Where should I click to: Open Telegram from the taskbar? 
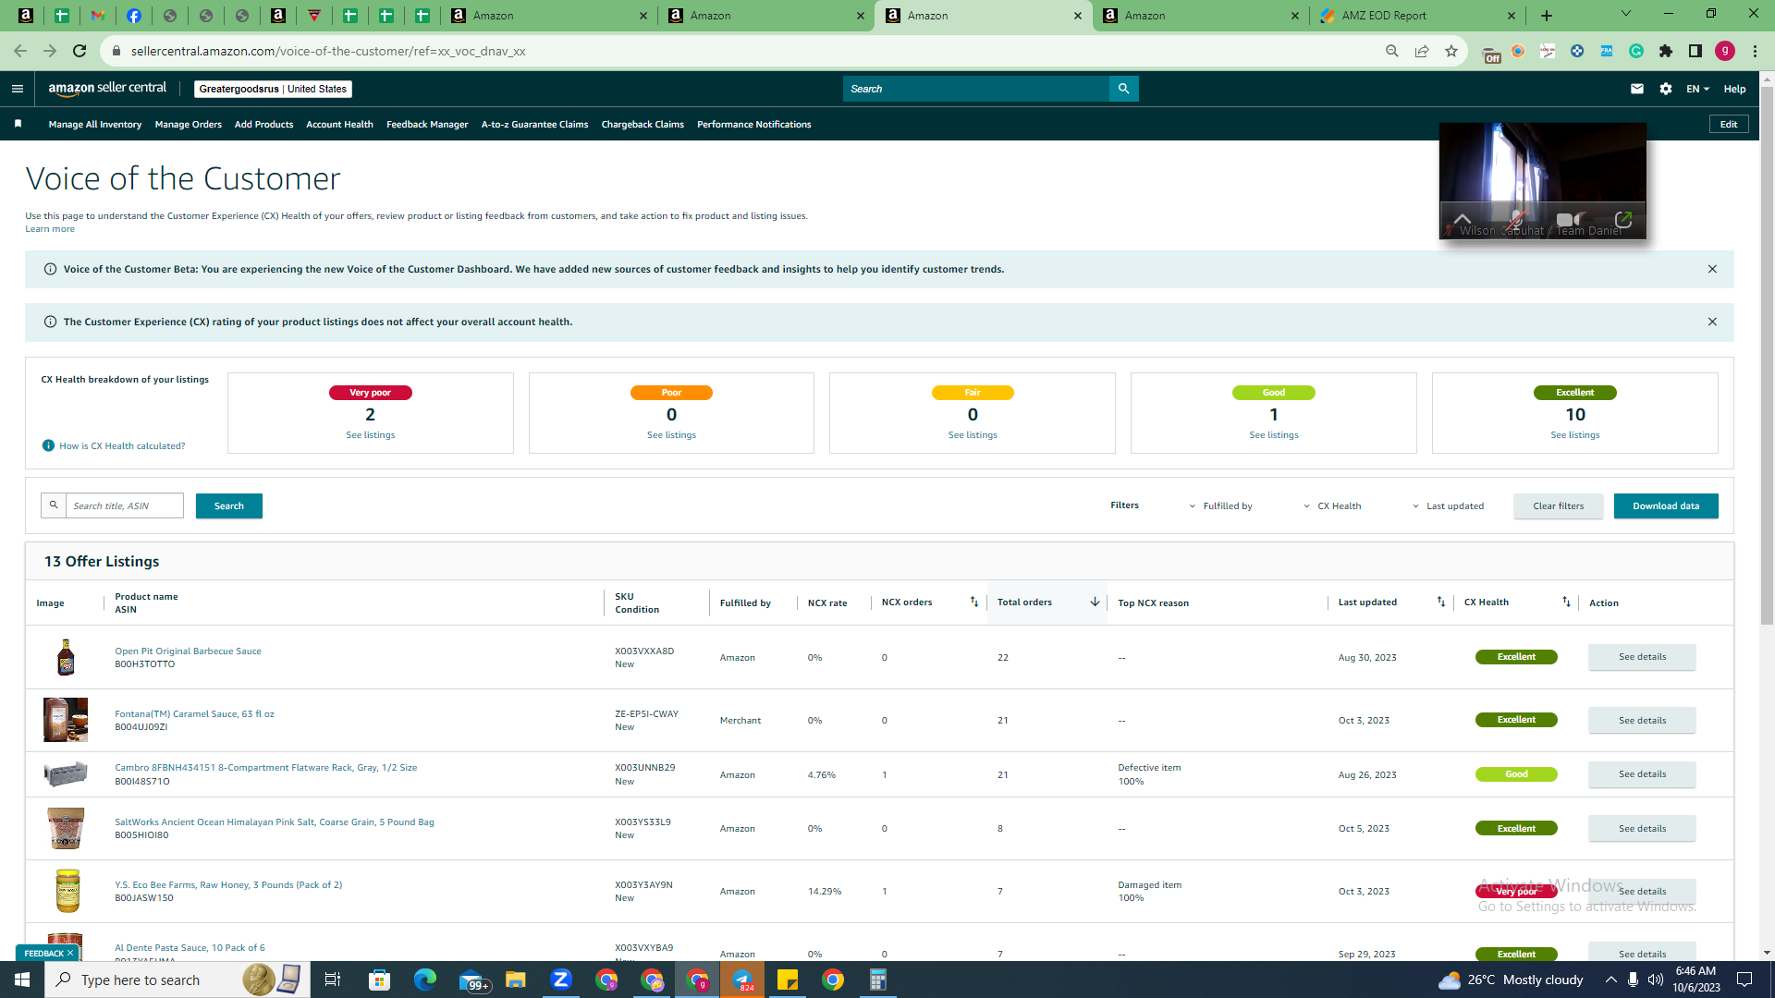pyautogui.click(x=742, y=980)
